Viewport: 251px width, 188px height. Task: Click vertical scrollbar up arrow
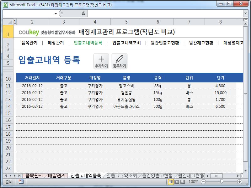(x=245, y=24)
